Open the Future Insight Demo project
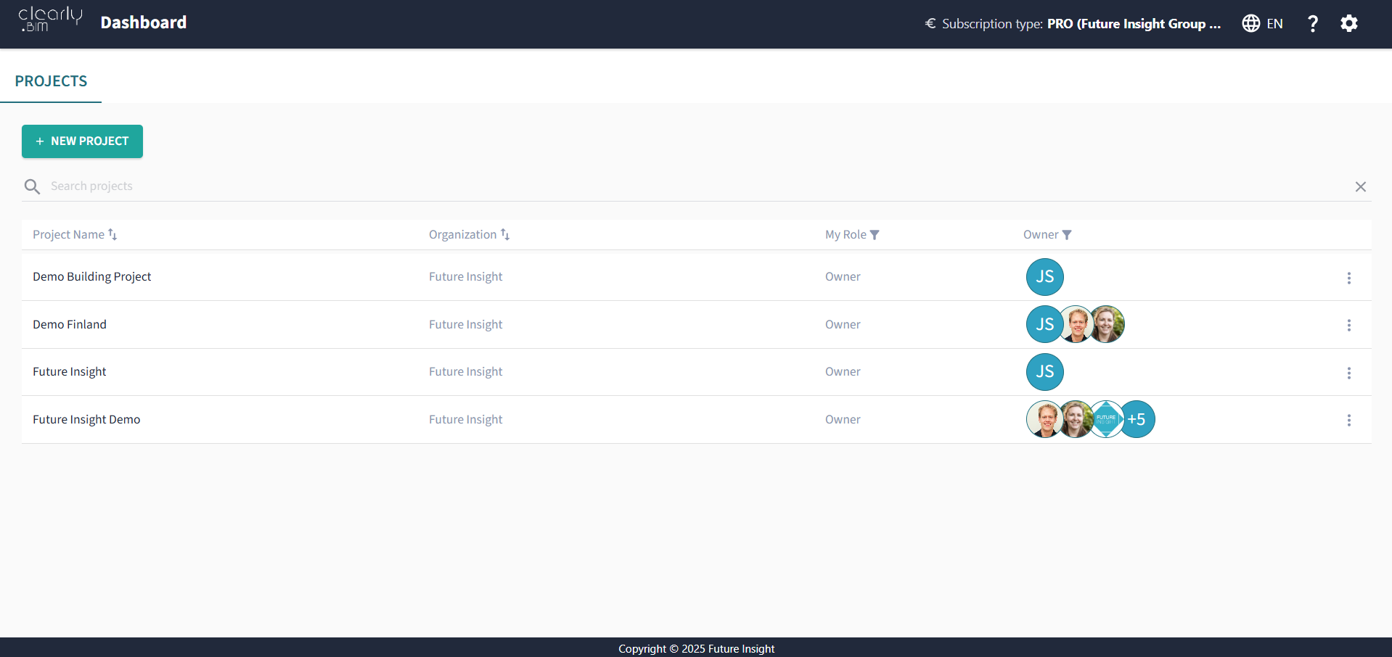The height and width of the screenshot is (657, 1392). pos(86,419)
